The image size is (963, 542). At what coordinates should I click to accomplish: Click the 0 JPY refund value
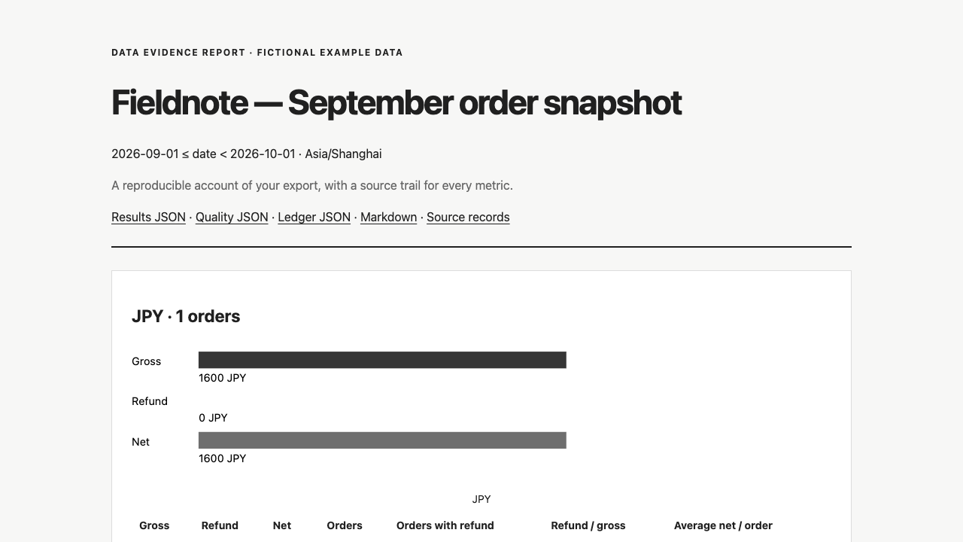[213, 418]
